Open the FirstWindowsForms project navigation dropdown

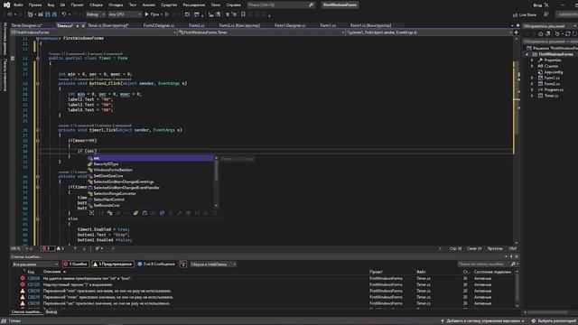pos(94,32)
